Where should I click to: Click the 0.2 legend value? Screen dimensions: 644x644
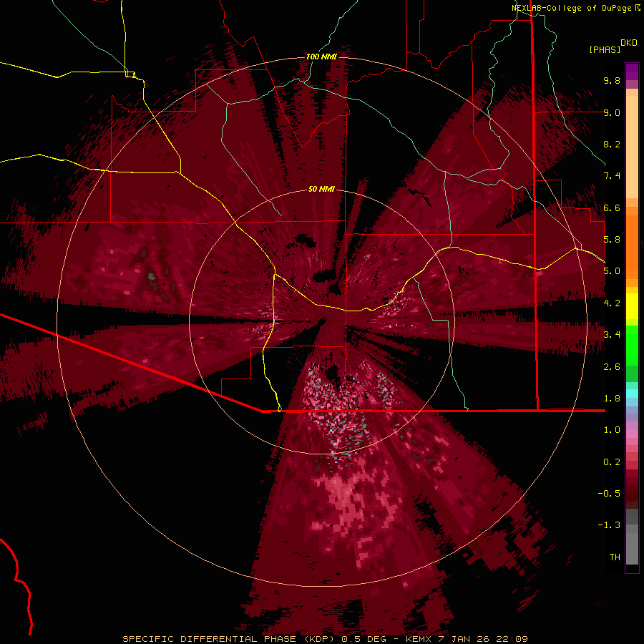pos(612,462)
